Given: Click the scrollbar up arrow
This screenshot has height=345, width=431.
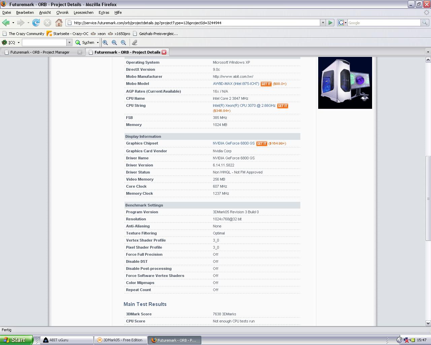Looking at the screenshot, I should click(x=428, y=60).
